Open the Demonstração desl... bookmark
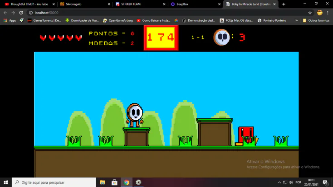 199,20
